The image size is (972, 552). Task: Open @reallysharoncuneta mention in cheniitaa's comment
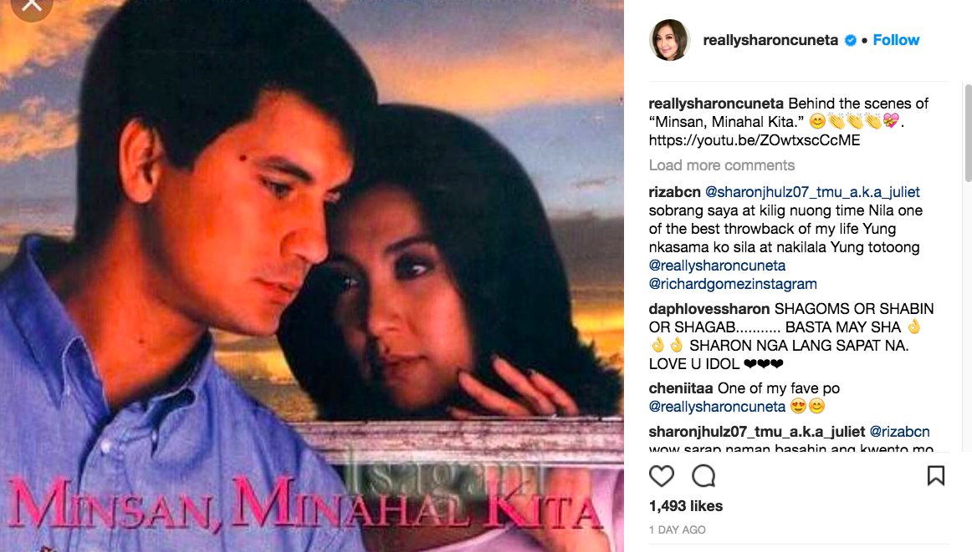pos(717,407)
